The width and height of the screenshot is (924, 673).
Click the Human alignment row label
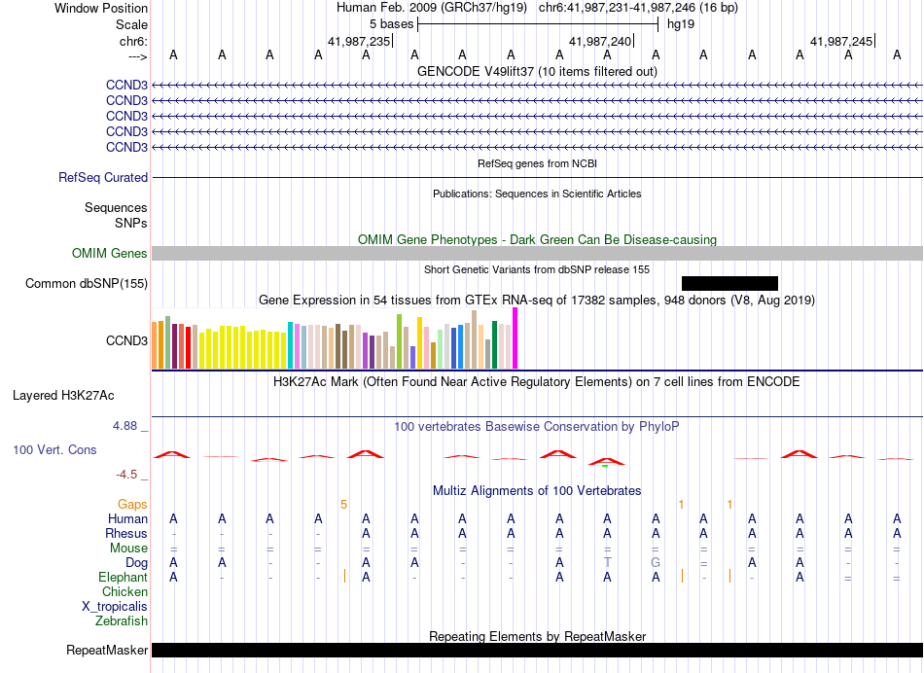click(127, 518)
